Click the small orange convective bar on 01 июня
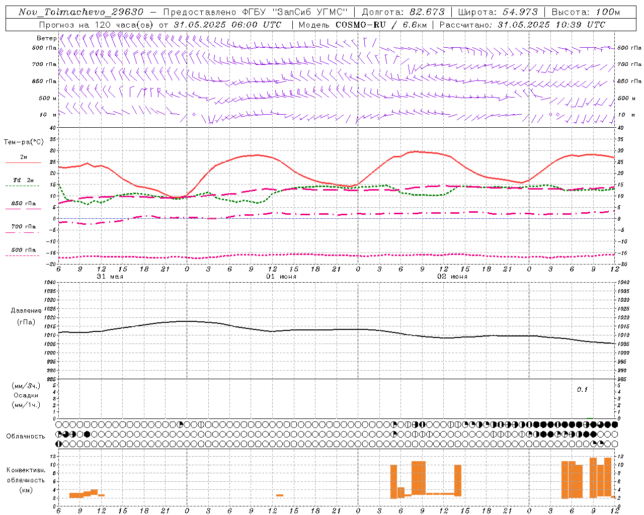644x515 pixels. click(280, 495)
